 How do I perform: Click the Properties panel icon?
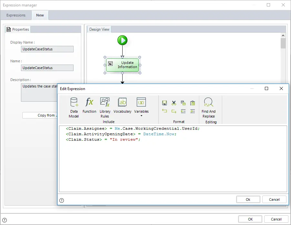point(9,29)
